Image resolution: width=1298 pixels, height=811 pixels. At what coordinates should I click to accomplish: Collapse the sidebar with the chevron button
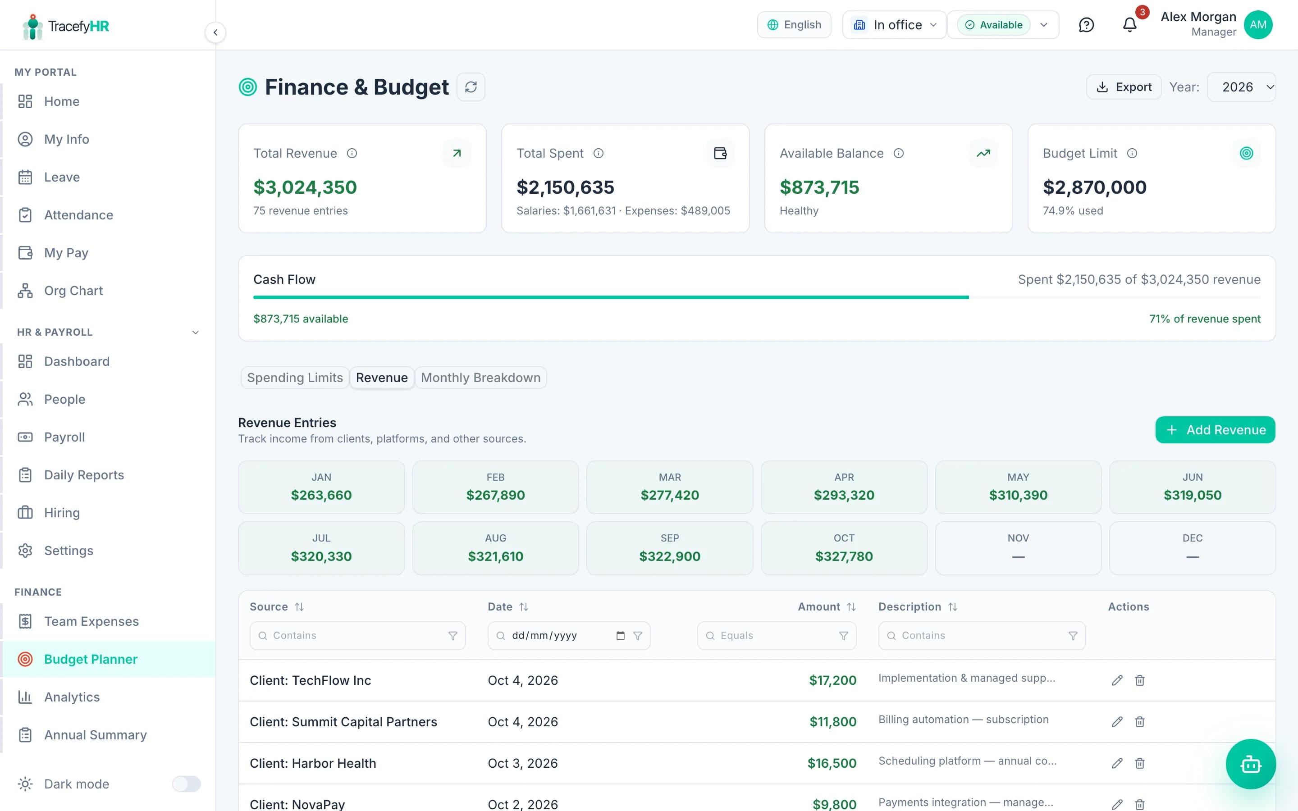215,32
